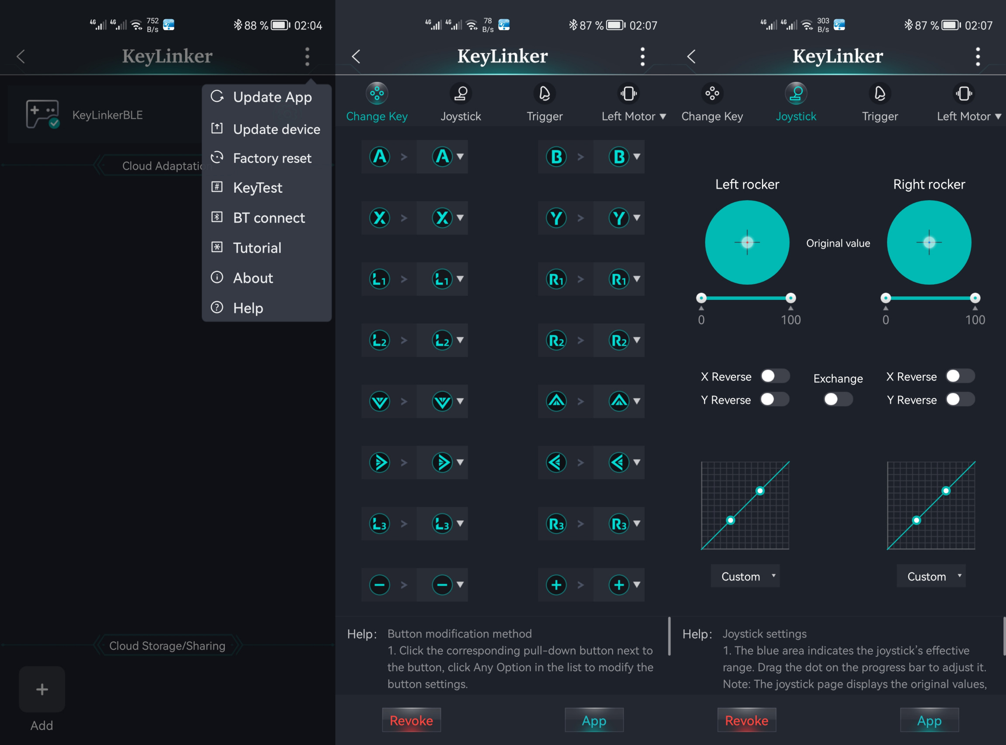
Task: Switch to Trigger tab in middle screen
Action: click(x=545, y=103)
